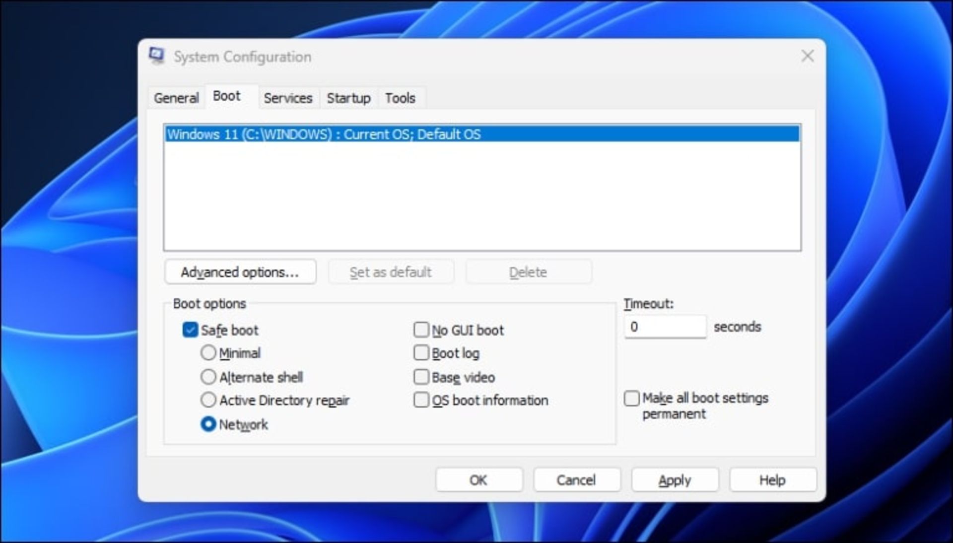Viewport: 953px width, 543px height.
Task: Click the Delete button
Action: click(x=527, y=272)
